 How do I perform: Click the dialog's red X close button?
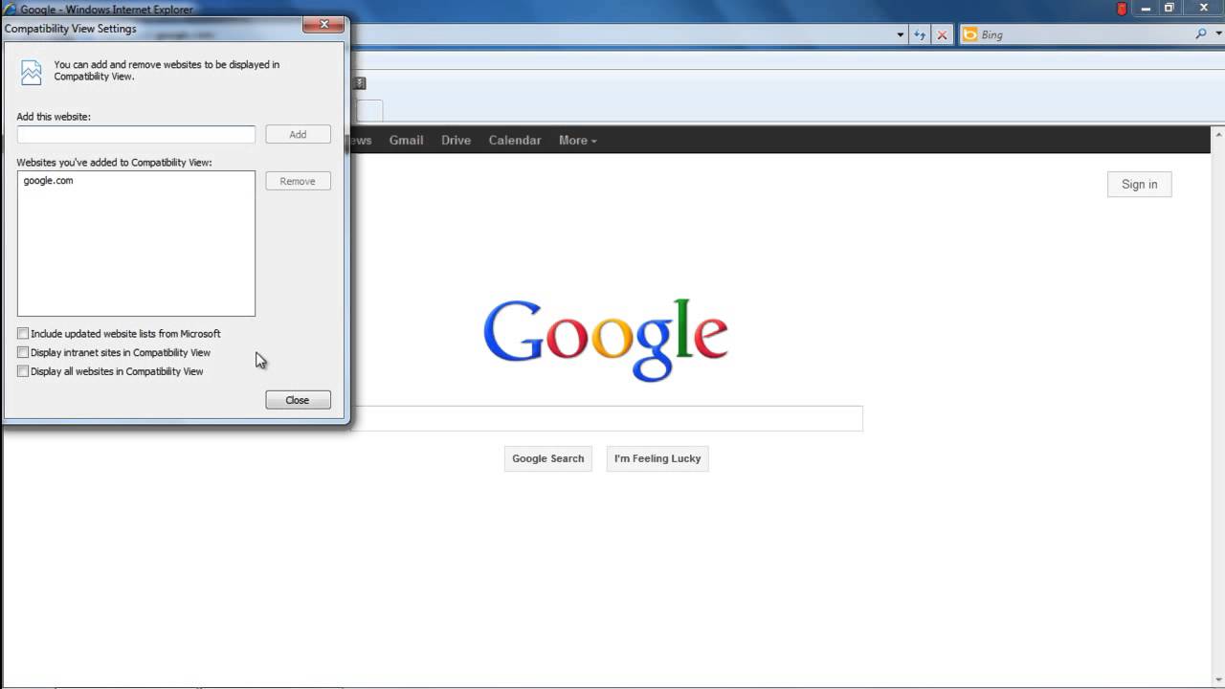323,24
